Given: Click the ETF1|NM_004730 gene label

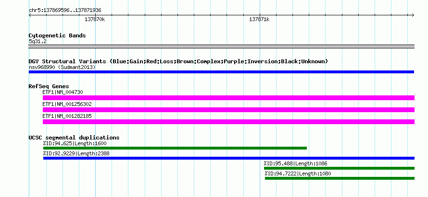Looking at the screenshot, I should point(63,92).
